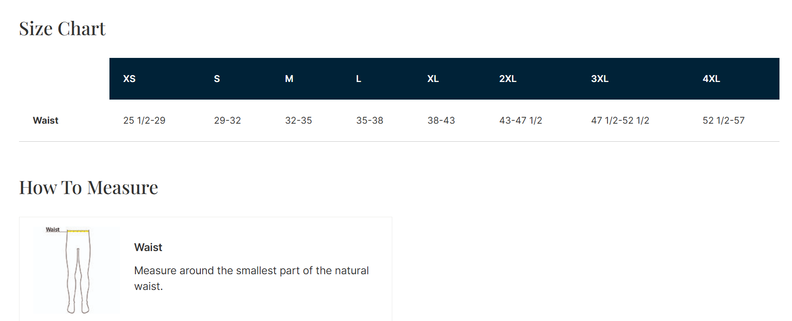Select the 47 1/2-52 1/2 waist value

pos(620,120)
